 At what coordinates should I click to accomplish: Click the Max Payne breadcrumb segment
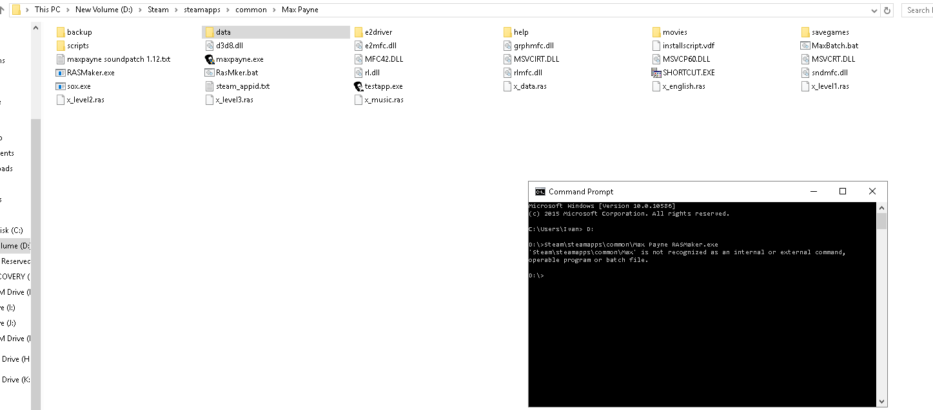pos(300,10)
